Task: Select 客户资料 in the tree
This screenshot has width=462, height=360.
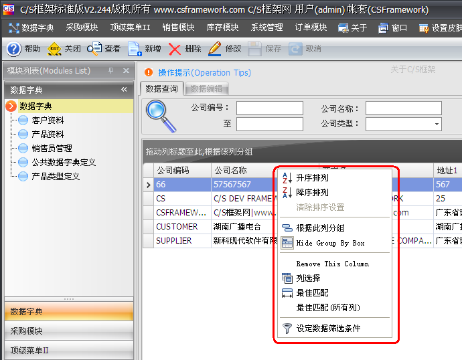Action: 48,120
